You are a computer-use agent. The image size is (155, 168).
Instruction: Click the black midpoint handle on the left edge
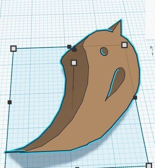tap(9, 102)
